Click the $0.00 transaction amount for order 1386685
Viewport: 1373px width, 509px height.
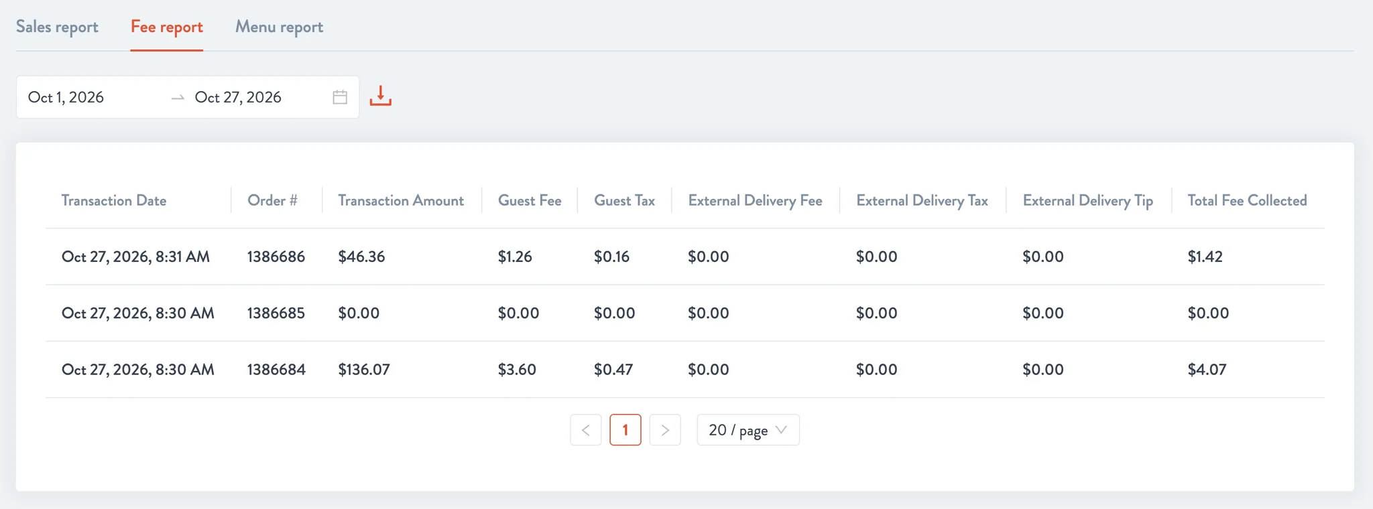pyautogui.click(x=359, y=313)
